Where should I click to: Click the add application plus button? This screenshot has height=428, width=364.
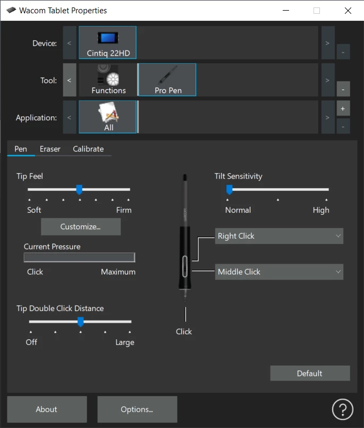coord(343,108)
